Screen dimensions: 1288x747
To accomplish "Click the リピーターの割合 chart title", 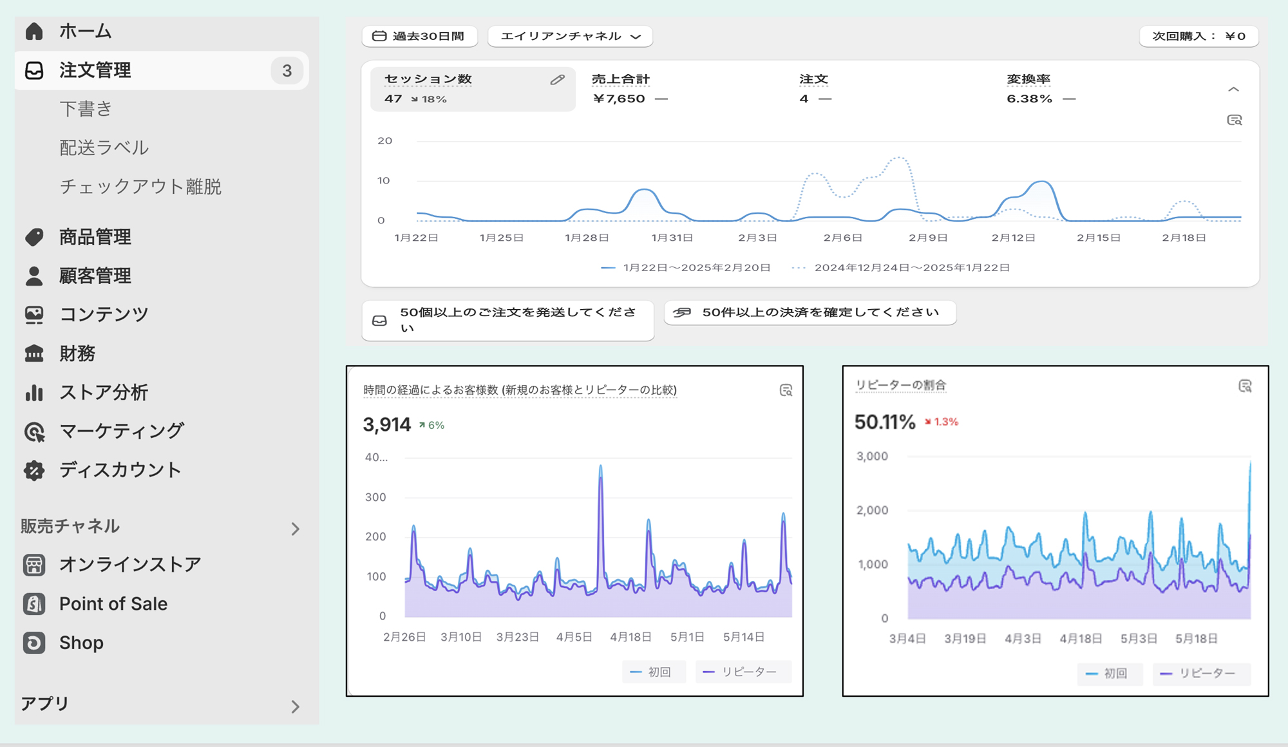I will (900, 385).
